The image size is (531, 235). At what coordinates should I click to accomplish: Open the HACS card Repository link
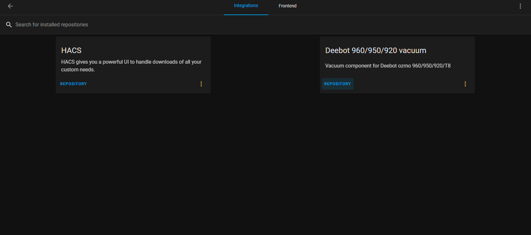click(73, 84)
